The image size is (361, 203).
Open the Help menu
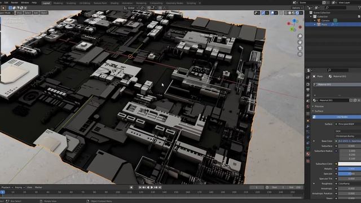click(34, 2)
